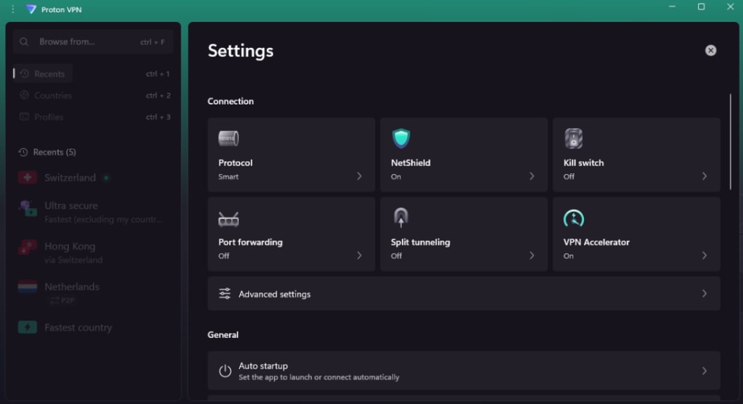Open Auto startup chevron arrow
743x404 pixels.
click(704, 371)
